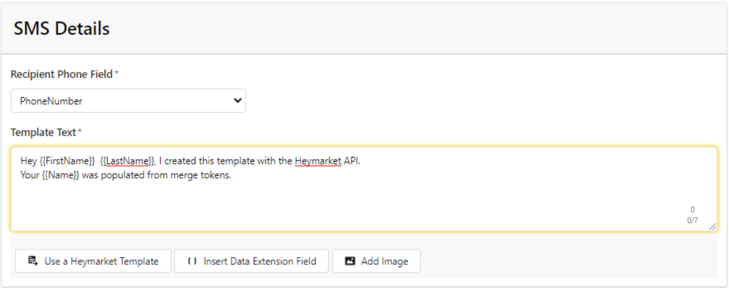Click the curly braces icon
729x288 pixels.
pos(192,261)
